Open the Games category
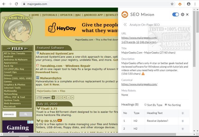The height and width of the screenshot is (137, 199). [7, 81]
